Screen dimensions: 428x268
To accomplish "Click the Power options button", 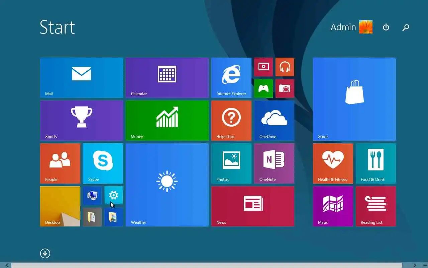I will point(386,27).
